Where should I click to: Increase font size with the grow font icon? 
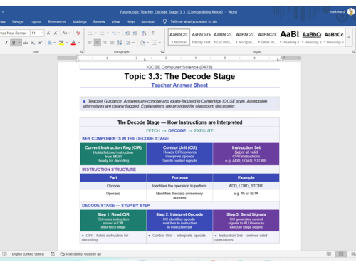point(48,33)
